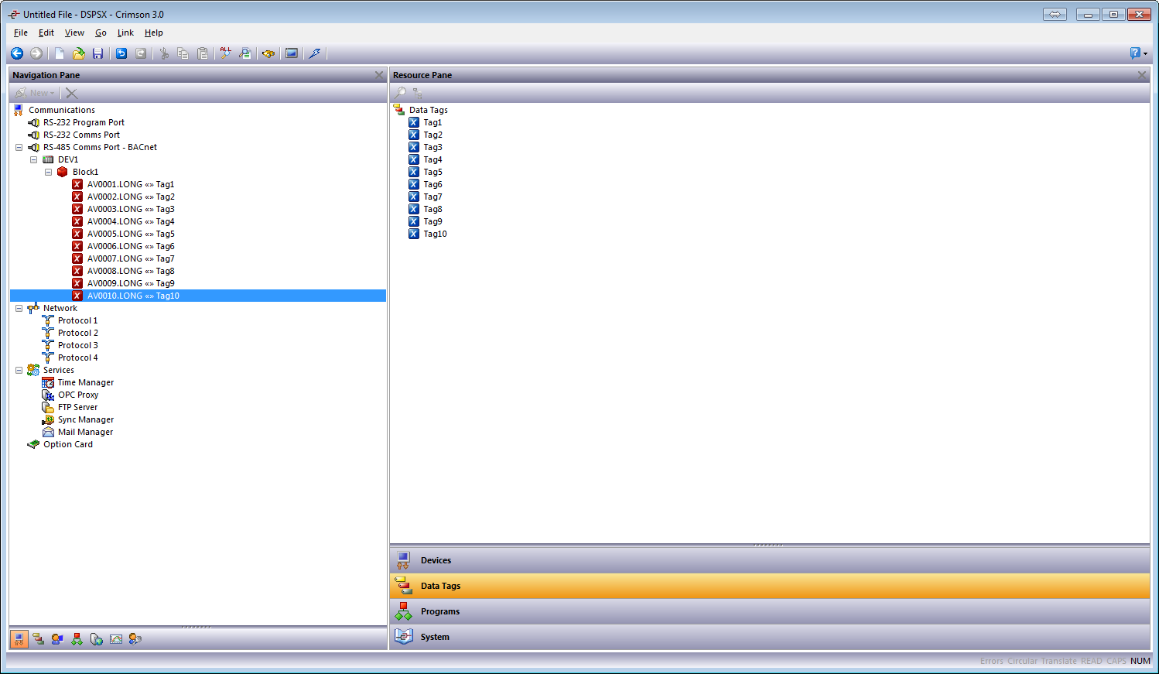This screenshot has width=1159, height=674.
Task: Collapse the DEV1 device node
Action: pos(34,159)
